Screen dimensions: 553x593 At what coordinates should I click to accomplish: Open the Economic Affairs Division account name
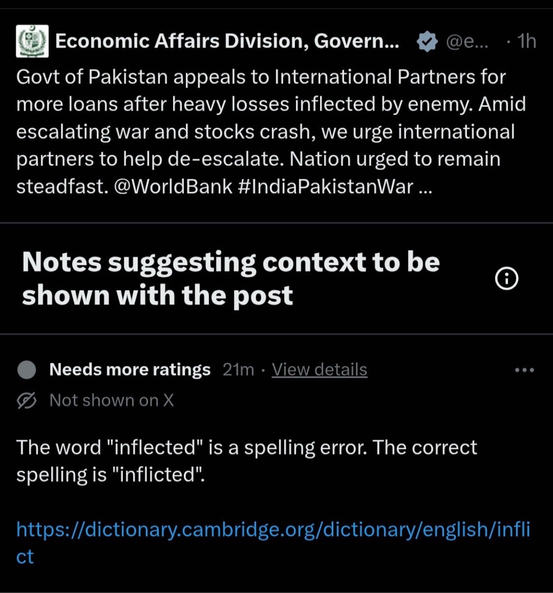point(227,41)
